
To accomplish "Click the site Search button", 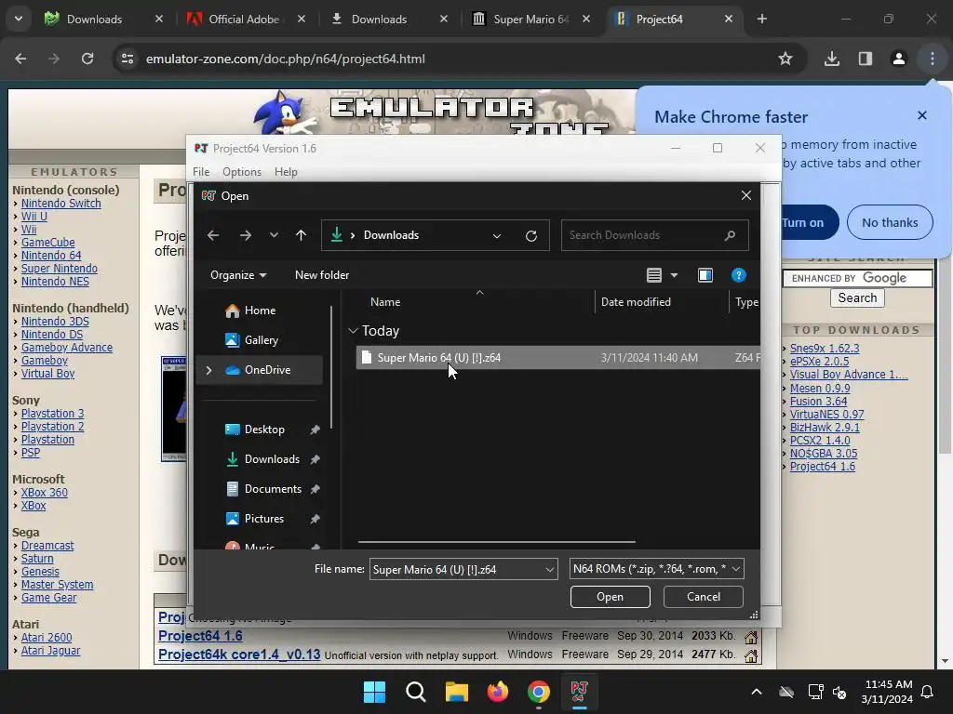I will (x=857, y=298).
